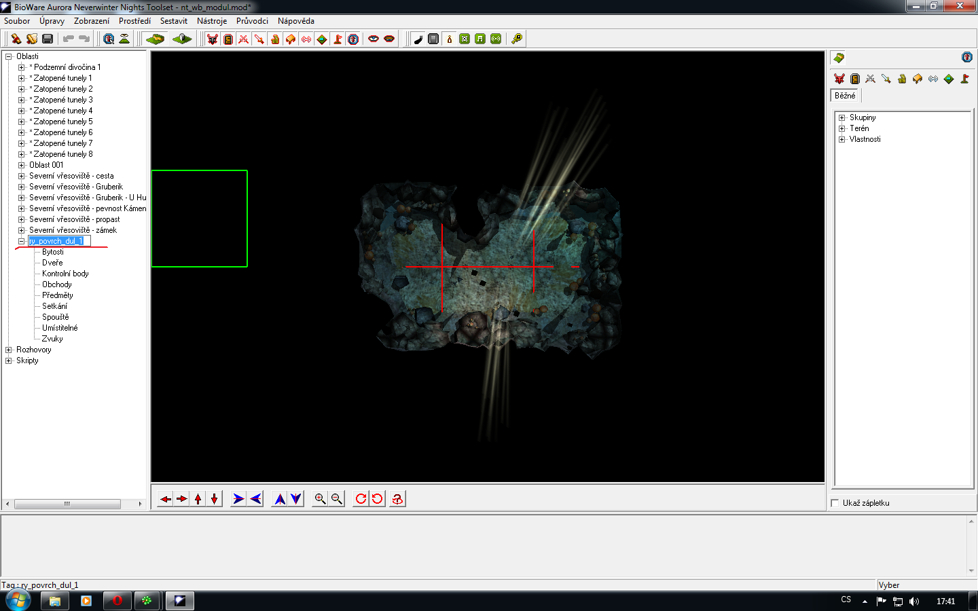Screen dimensions: 978x611
Task: Select the red demon creatures icon in top toolbar
Action: click(213, 39)
